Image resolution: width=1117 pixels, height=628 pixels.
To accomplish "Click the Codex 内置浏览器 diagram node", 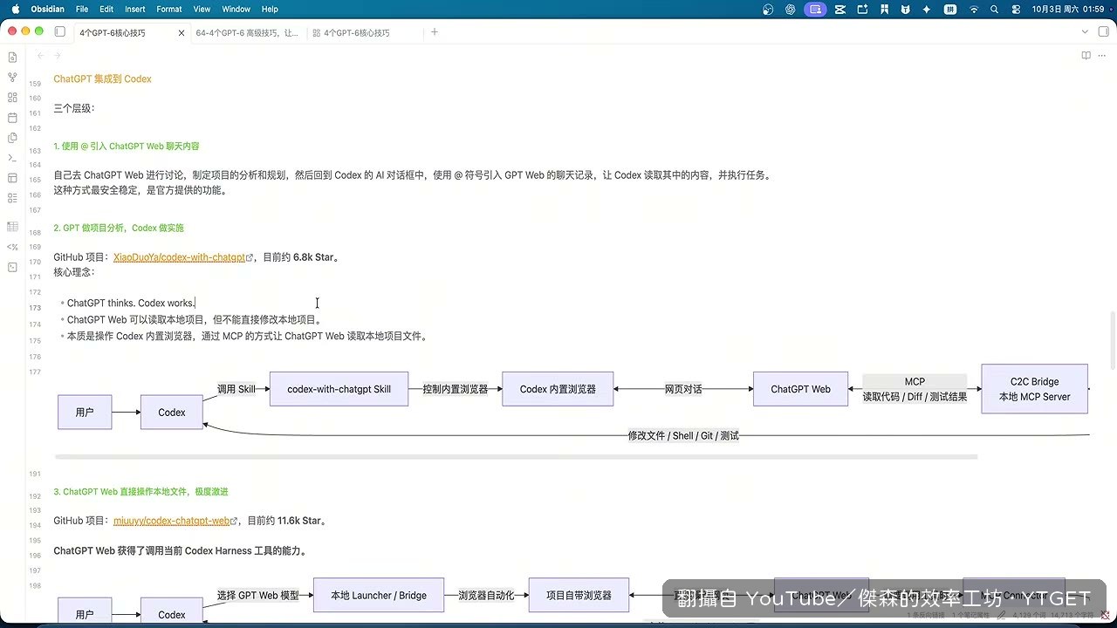I will [x=558, y=389].
